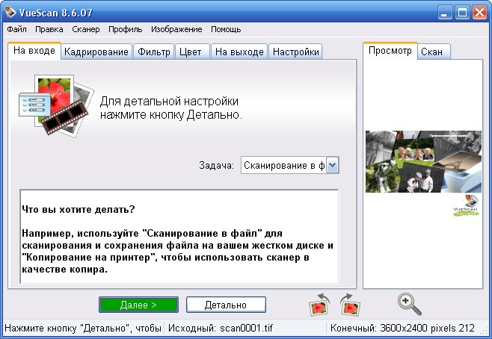
Task: Click the zoom magnifier icon
Action: click(410, 303)
